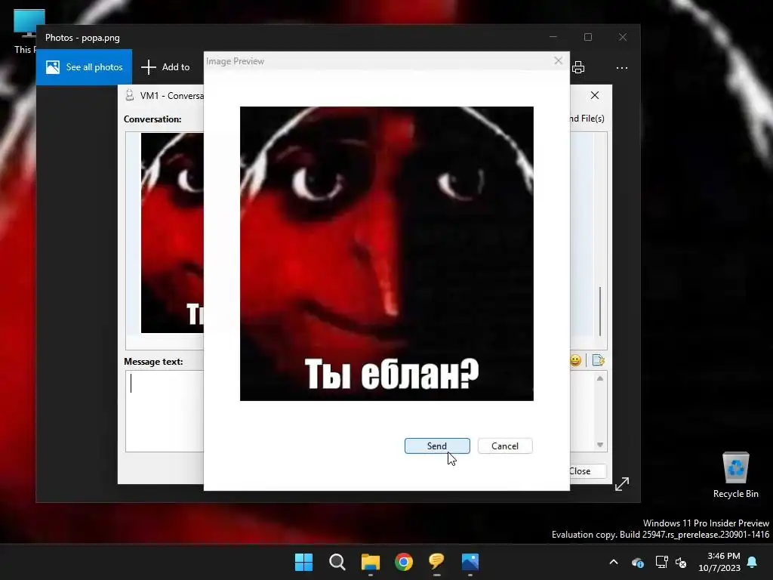Close the Photos window
This screenshot has width=773, height=580.
623,37
